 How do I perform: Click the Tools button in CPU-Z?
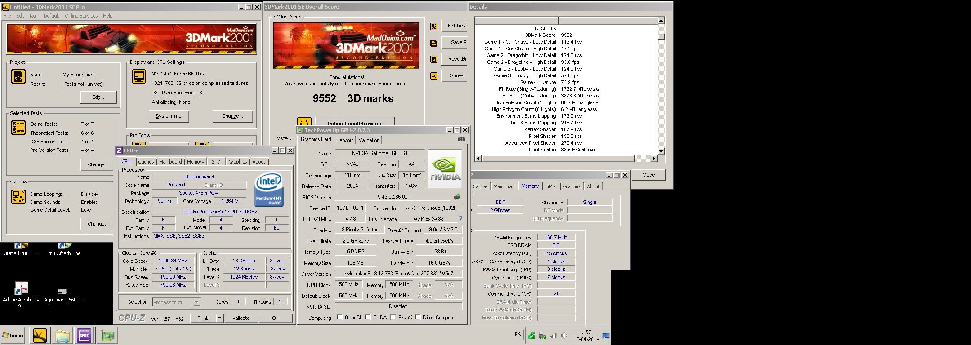pos(203,318)
